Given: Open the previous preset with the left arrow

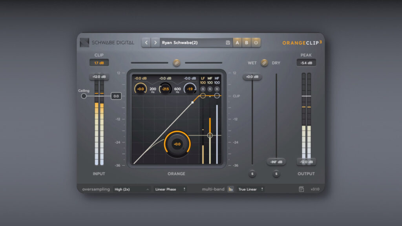Looking at the screenshot, I should click(x=146, y=42).
